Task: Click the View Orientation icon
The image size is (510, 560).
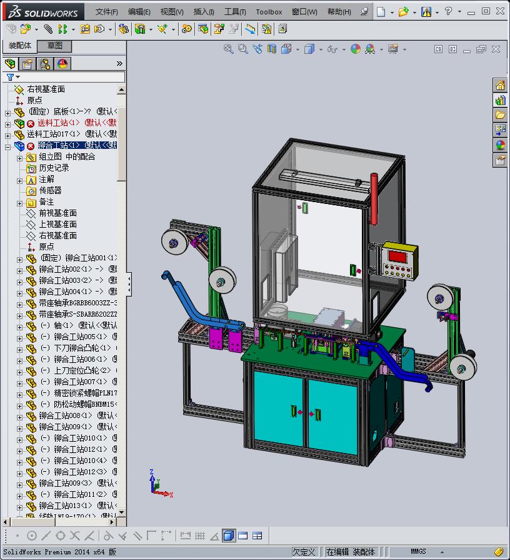Action: [286, 49]
